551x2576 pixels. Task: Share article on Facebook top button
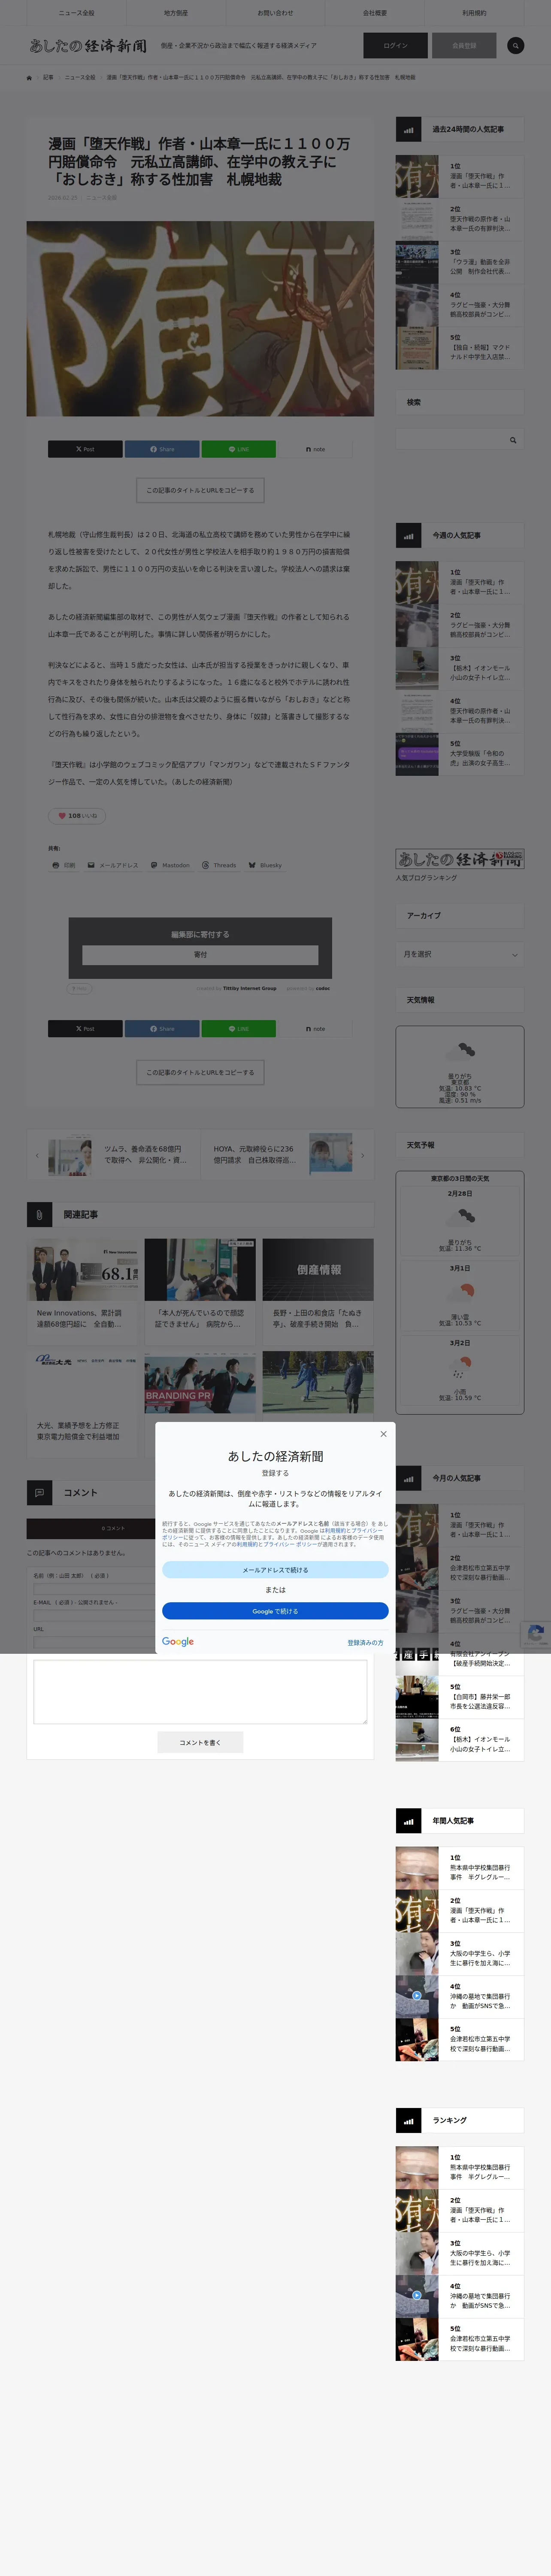click(162, 449)
